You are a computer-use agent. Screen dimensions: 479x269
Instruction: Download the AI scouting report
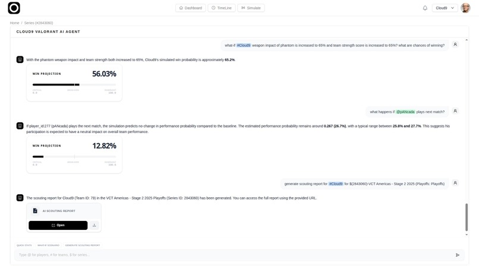click(94, 225)
